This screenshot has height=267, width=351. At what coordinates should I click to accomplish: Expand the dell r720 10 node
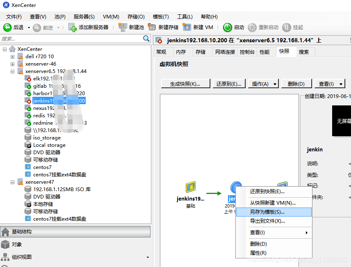(13, 57)
